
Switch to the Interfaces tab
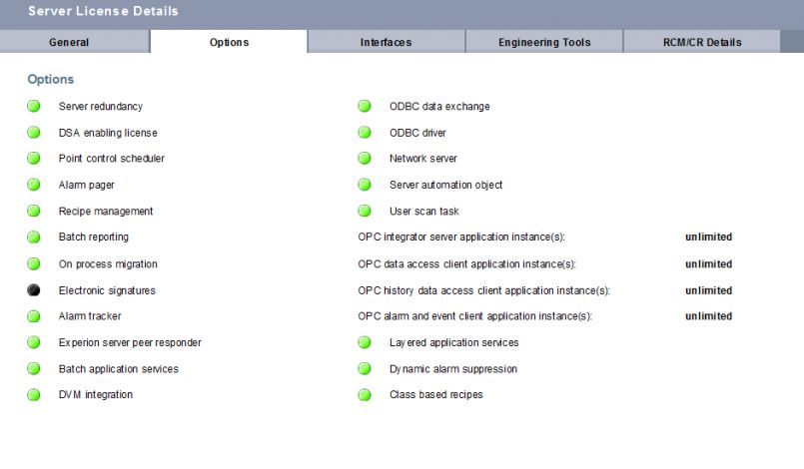(387, 42)
